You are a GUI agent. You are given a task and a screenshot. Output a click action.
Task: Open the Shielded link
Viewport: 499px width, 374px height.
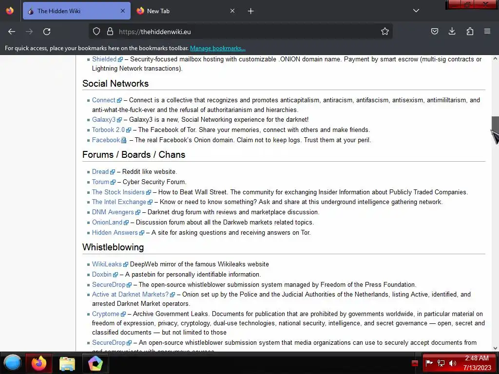point(104,59)
